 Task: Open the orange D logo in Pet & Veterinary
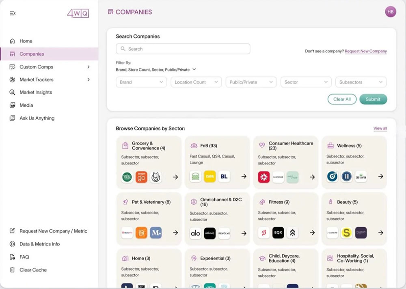[141, 233]
